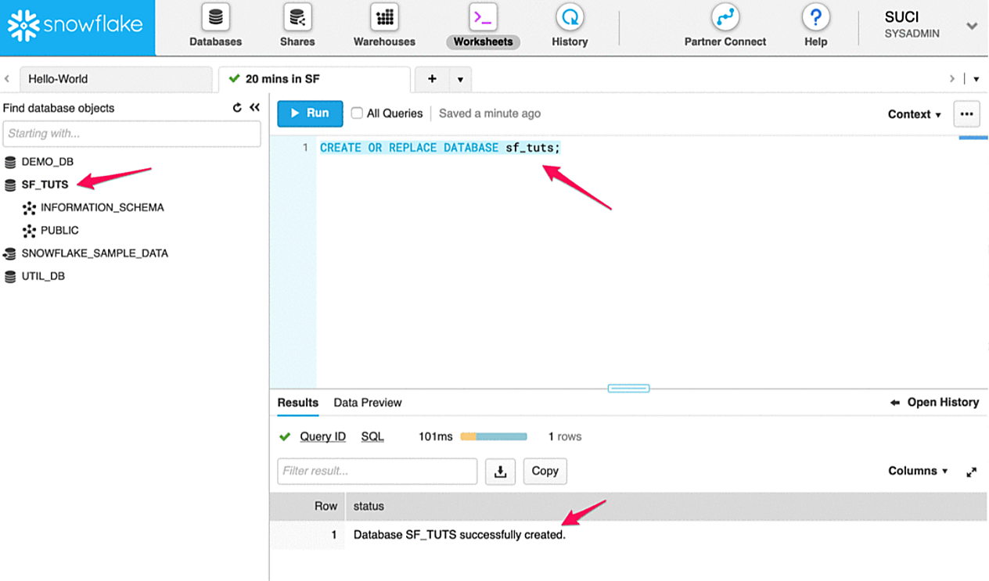Image resolution: width=989 pixels, height=581 pixels.
Task: Select the UTIL_DB tree item
Action: [43, 277]
